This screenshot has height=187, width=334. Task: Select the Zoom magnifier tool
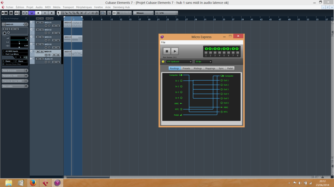coord(78,13)
